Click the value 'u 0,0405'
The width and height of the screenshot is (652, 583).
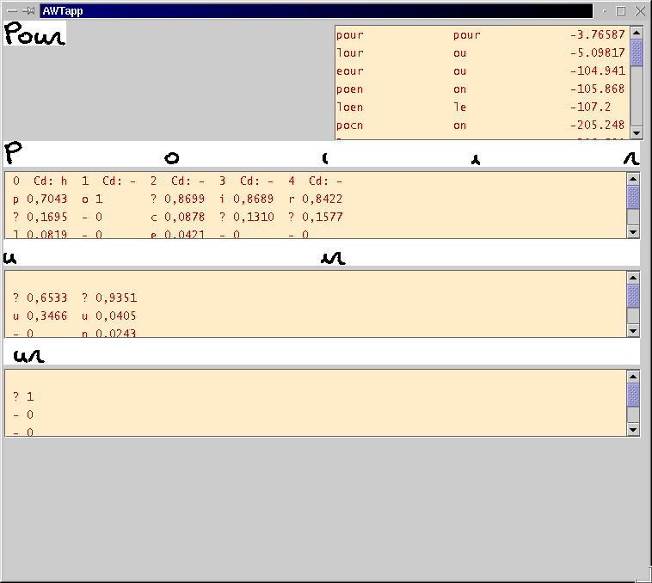point(109,316)
